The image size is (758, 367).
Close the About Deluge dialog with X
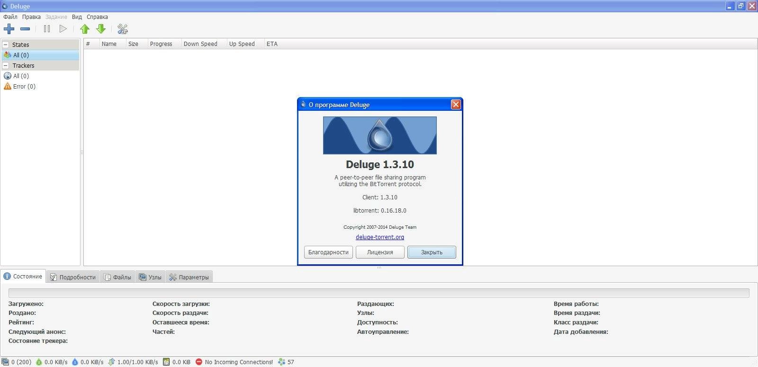[x=456, y=104]
